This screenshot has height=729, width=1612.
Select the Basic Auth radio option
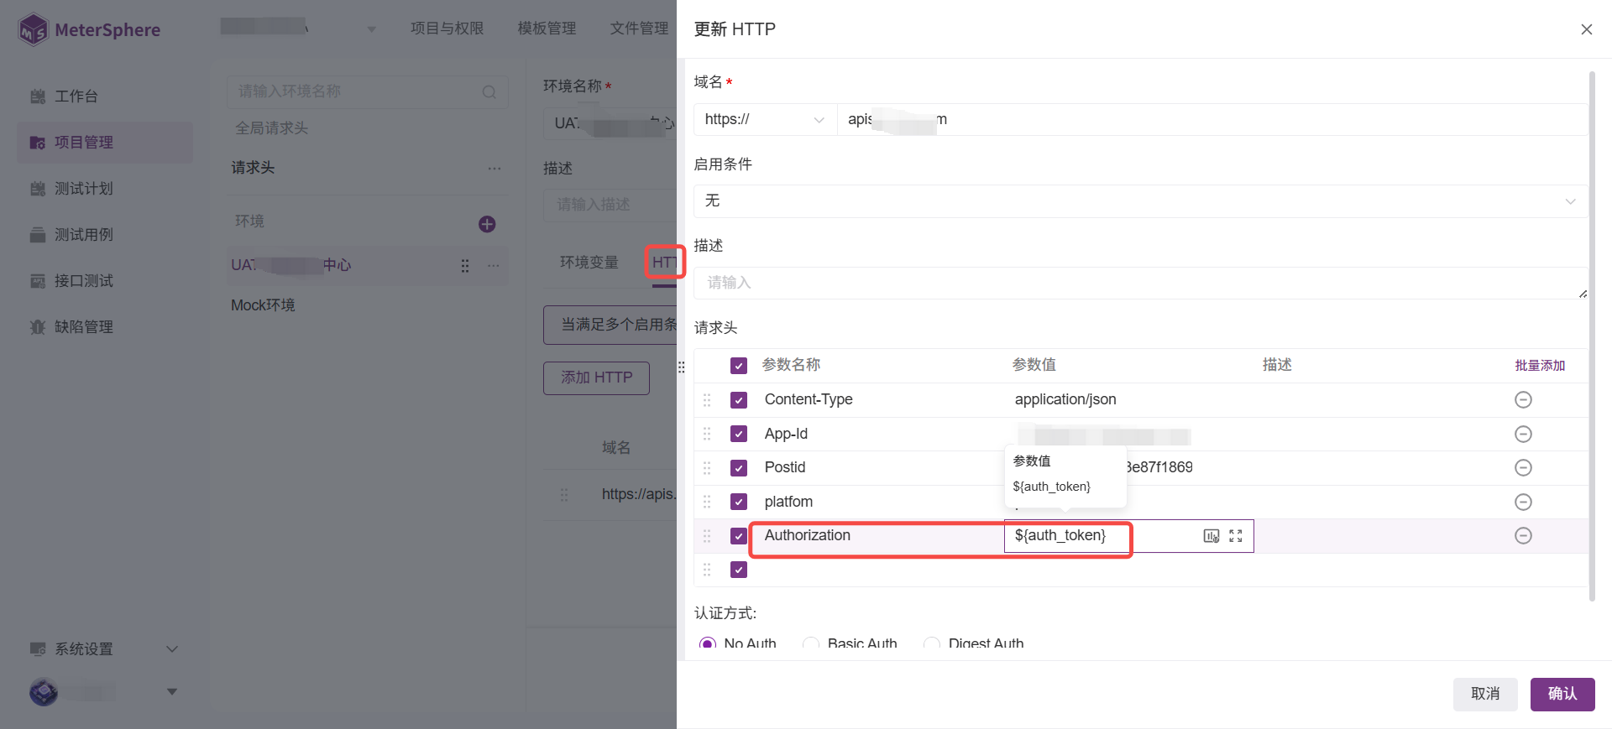point(811,643)
